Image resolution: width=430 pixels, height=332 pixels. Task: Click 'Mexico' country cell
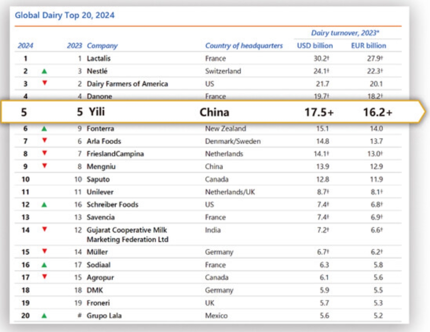tap(216, 315)
